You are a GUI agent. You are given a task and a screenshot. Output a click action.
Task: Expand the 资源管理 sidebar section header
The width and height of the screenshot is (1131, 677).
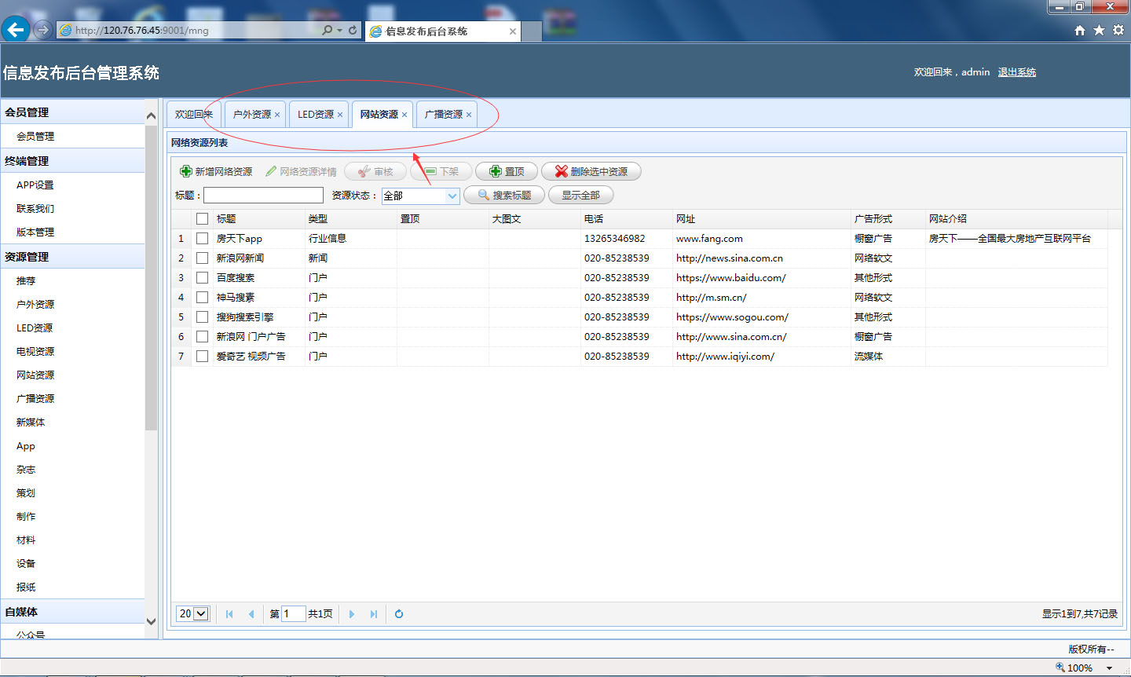pos(72,257)
